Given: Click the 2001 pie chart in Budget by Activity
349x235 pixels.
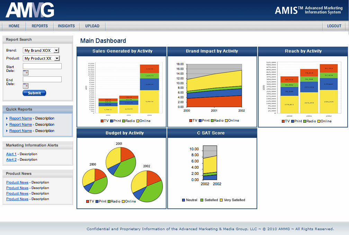Looking at the screenshot, I should (120, 162).
